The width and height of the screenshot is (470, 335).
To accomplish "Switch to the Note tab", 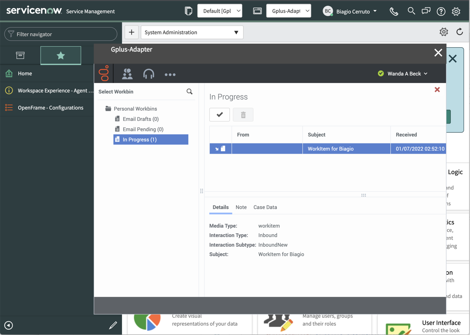I will pos(241,207).
